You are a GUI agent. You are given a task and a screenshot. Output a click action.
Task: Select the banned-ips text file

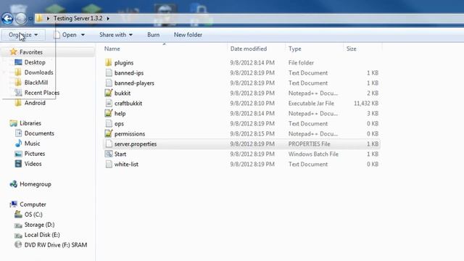pos(129,72)
